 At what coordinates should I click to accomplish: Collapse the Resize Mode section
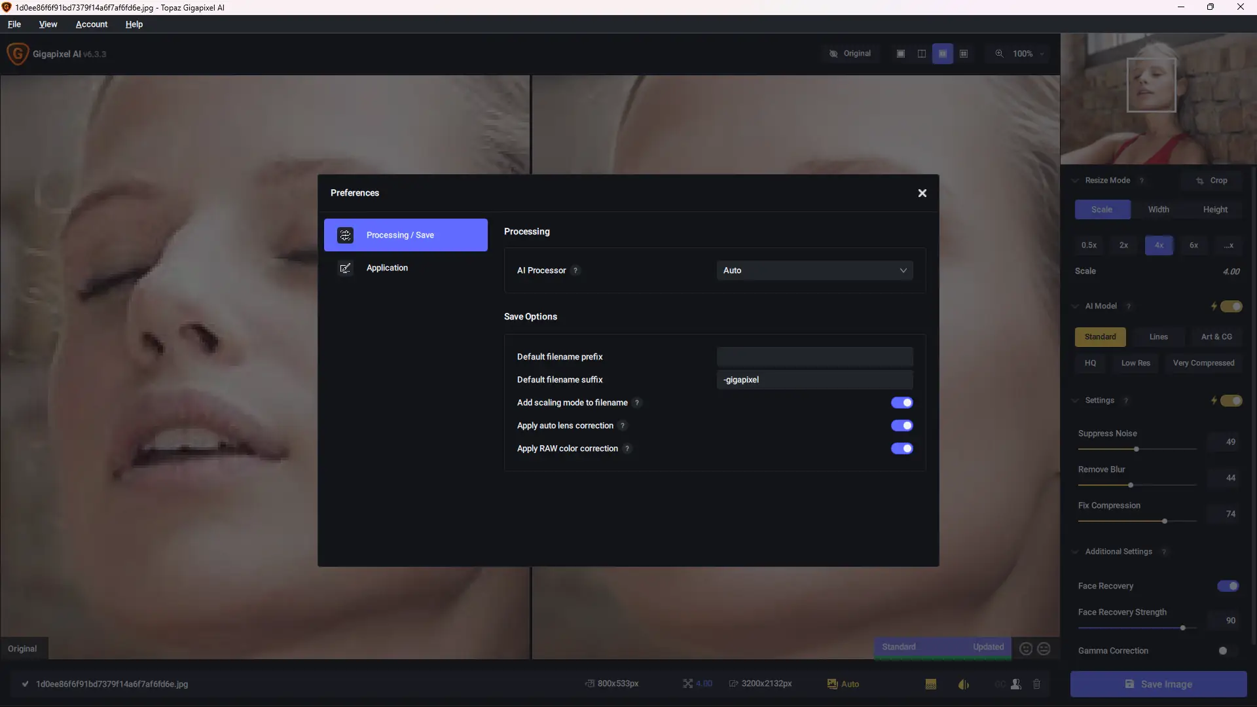1075,181
